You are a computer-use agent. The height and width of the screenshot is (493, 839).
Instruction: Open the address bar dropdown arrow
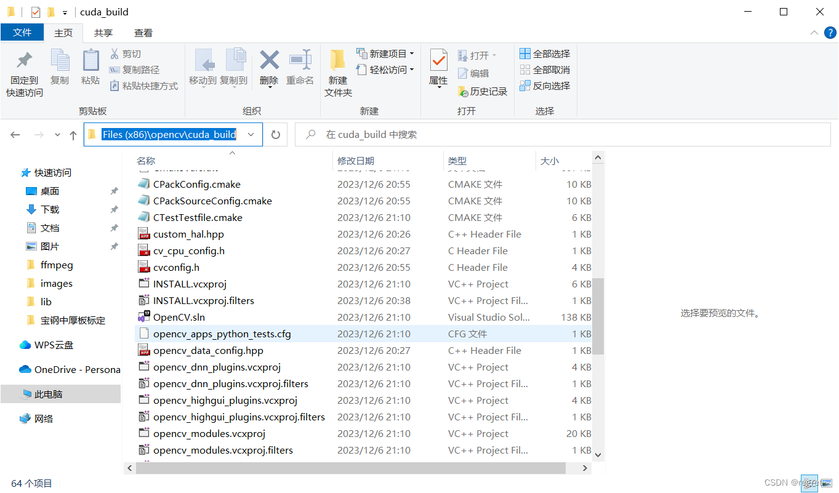(x=250, y=134)
